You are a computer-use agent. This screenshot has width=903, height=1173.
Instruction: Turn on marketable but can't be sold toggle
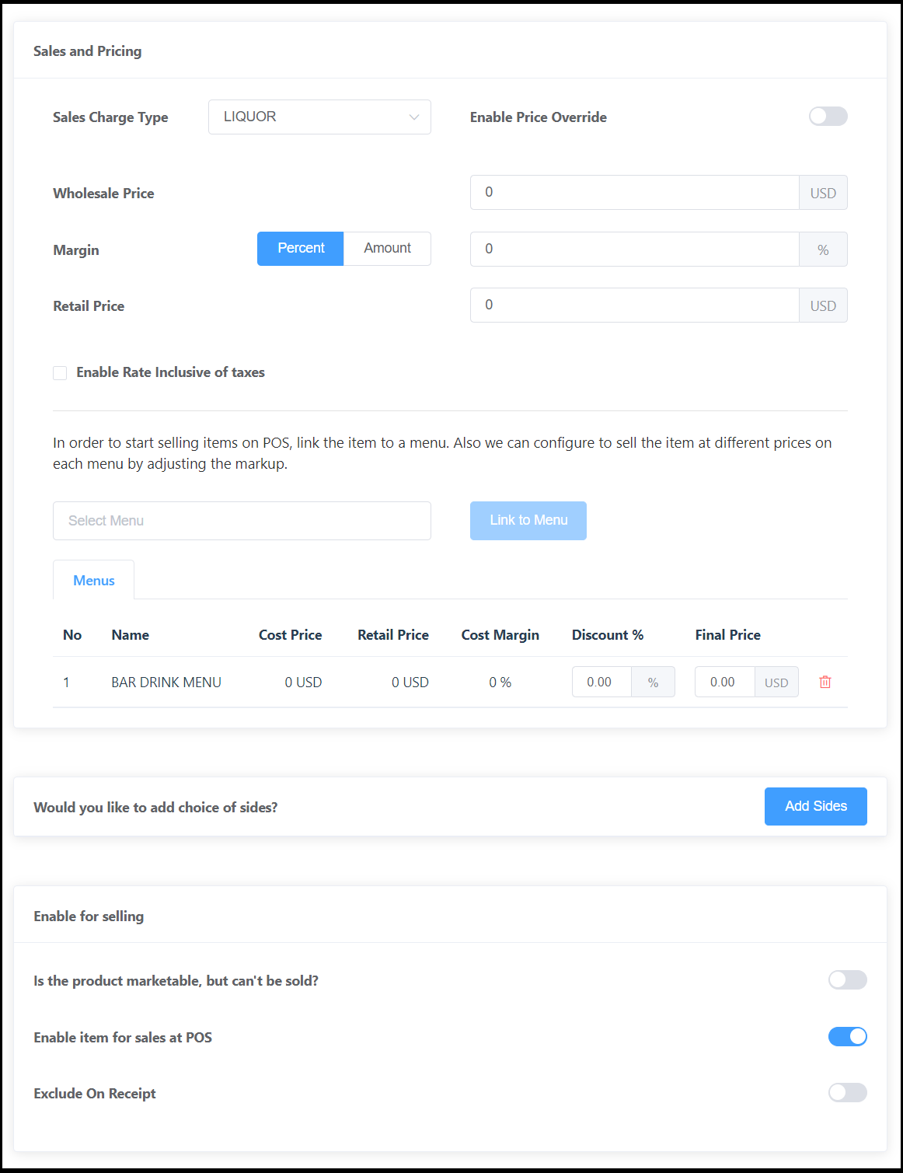tap(847, 980)
